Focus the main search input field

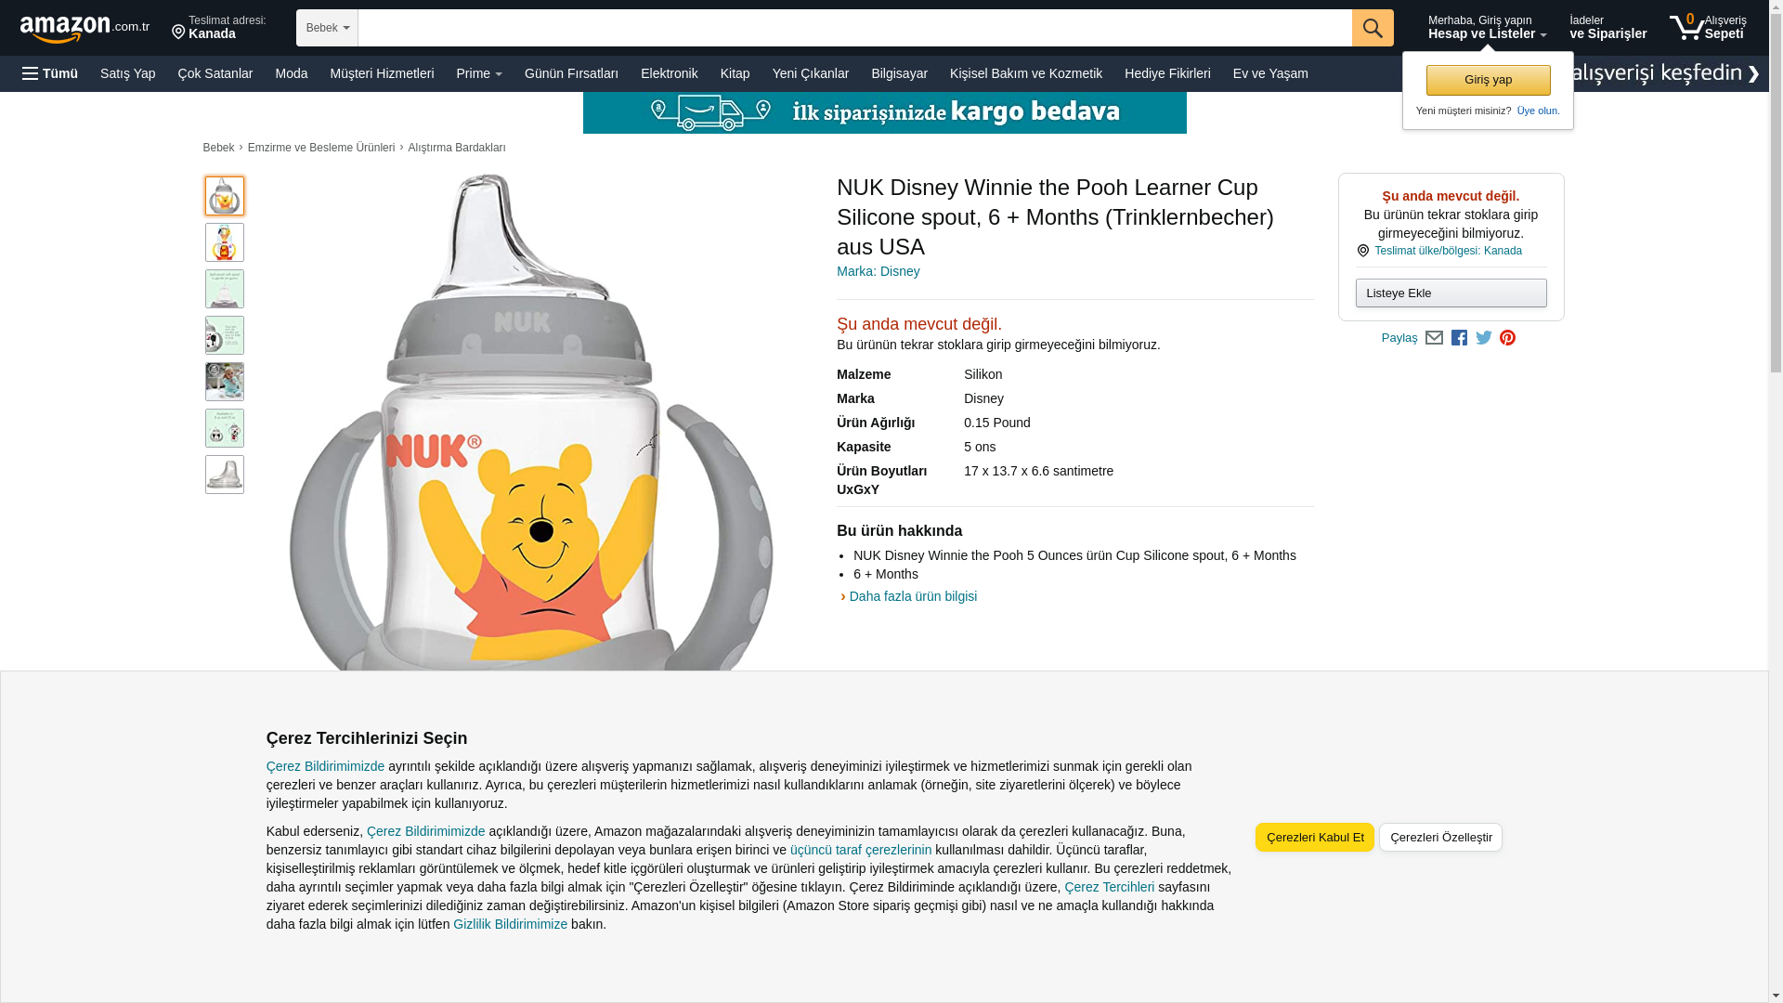(854, 28)
